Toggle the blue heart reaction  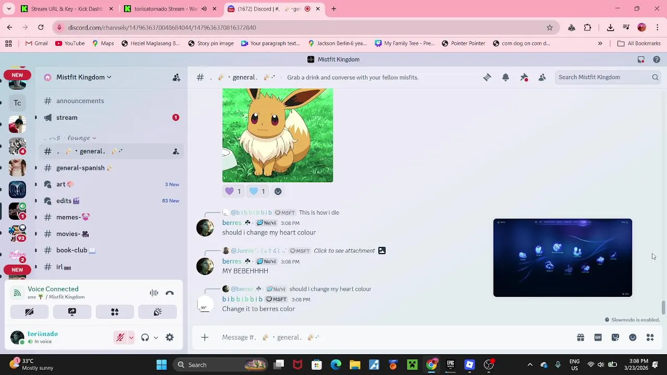[257, 192]
